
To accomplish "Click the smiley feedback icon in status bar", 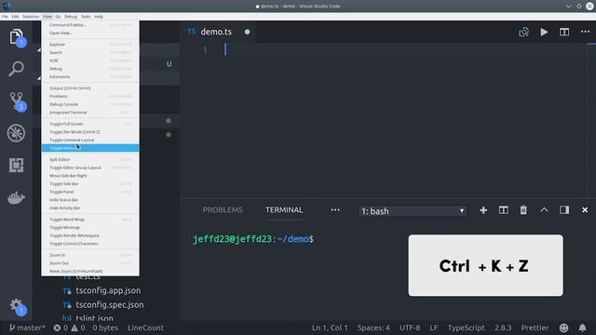I will coord(563,328).
